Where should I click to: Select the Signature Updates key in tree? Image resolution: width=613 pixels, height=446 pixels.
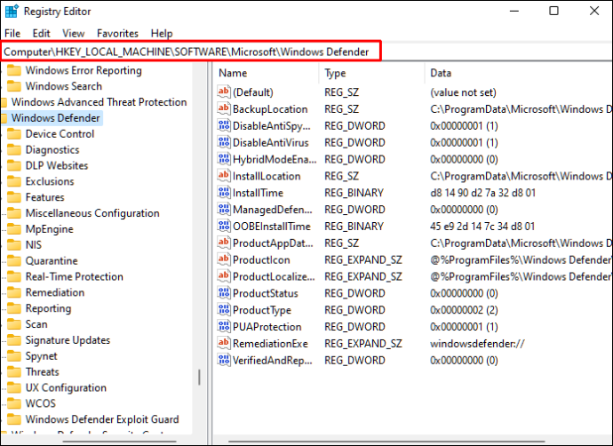coord(68,340)
